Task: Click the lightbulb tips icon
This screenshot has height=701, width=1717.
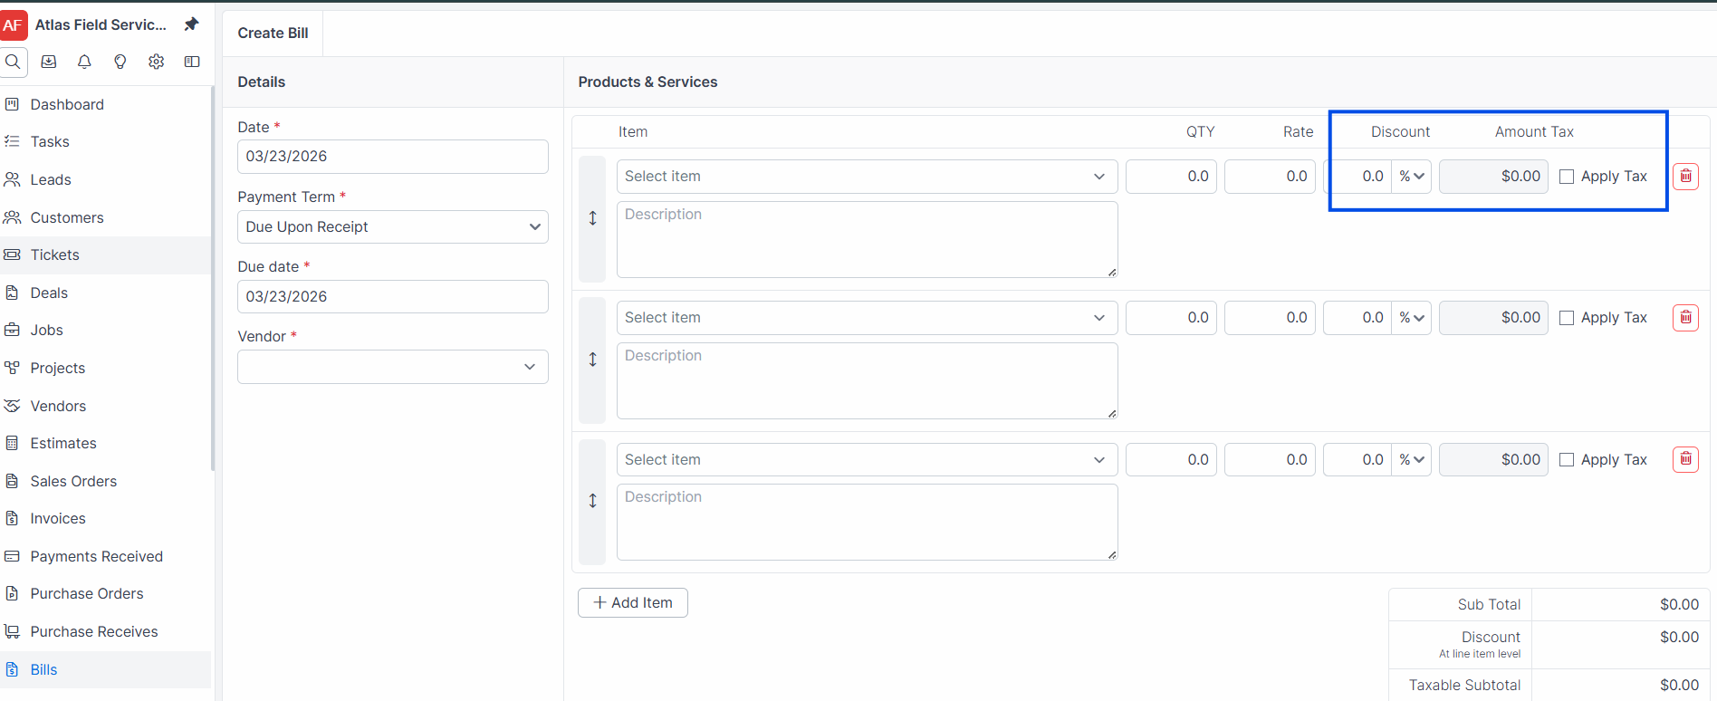Action: point(120,62)
